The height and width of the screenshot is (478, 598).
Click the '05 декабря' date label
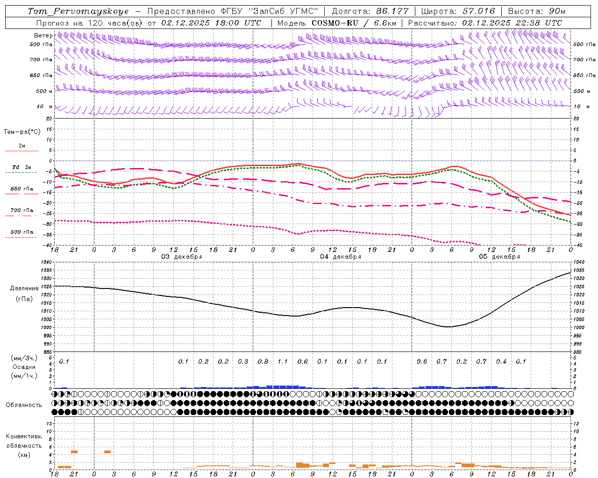[x=499, y=257]
